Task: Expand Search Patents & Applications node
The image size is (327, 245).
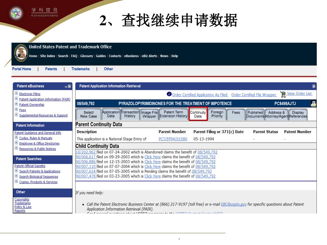Action: tap(16, 170)
